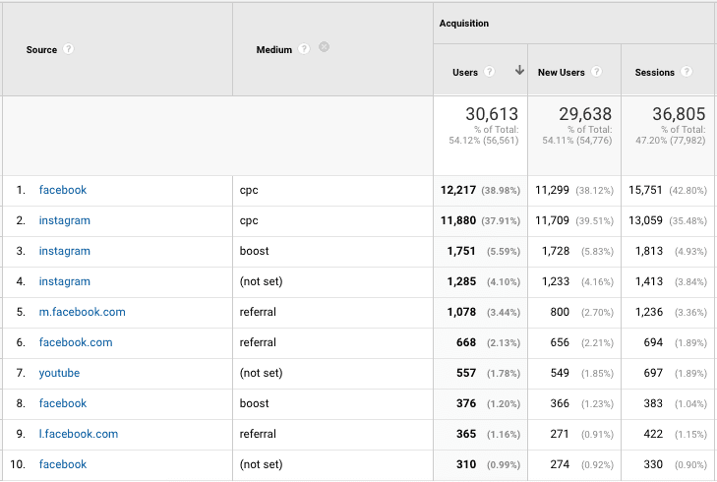Sort by the New Users header
The image size is (717, 482).
[x=561, y=72]
